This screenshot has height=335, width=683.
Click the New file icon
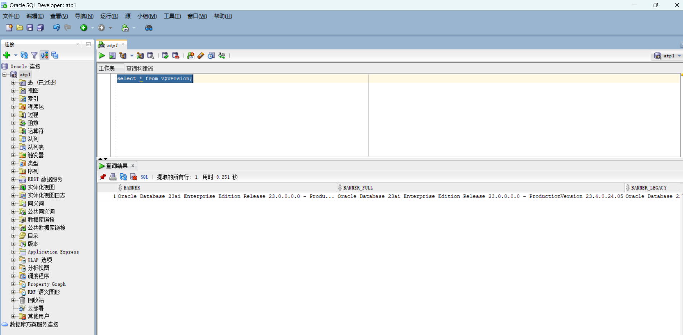coord(9,28)
